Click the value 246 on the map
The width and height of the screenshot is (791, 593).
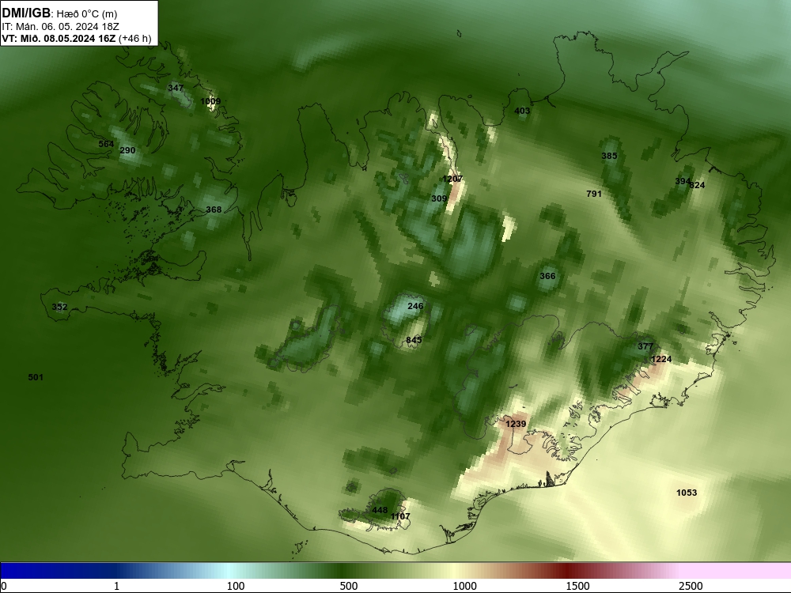pos(415,306)
